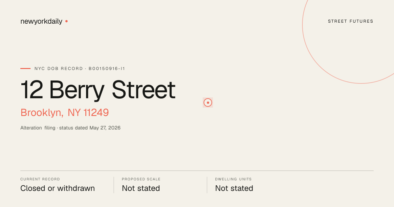Click the coral dash before NYC DOB RECORD

click(x=25, y=69)
